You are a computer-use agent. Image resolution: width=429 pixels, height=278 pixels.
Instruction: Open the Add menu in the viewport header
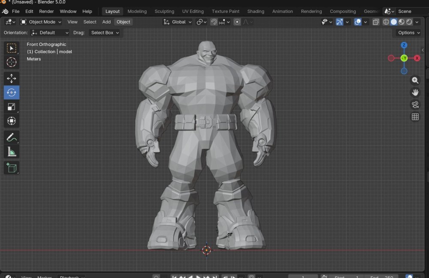pos(106,22)
